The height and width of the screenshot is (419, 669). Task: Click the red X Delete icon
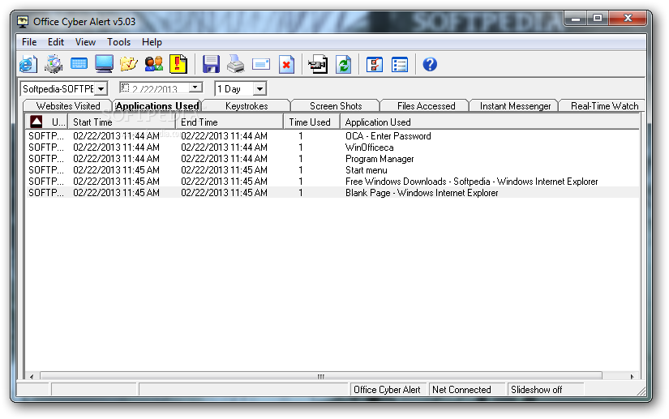click(x=286, y=64)
